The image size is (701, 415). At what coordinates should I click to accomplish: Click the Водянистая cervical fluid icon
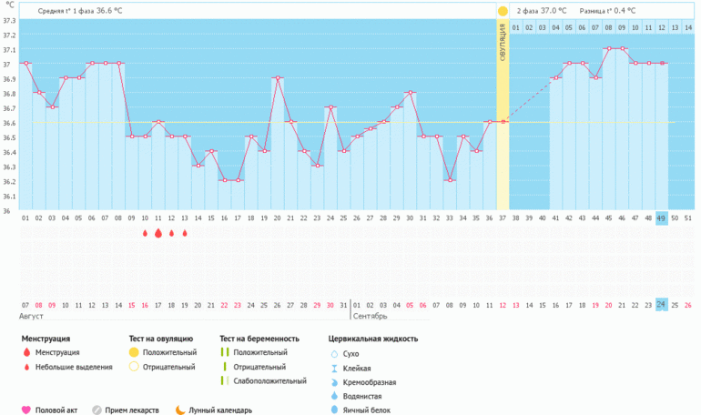tap(334, 397)
